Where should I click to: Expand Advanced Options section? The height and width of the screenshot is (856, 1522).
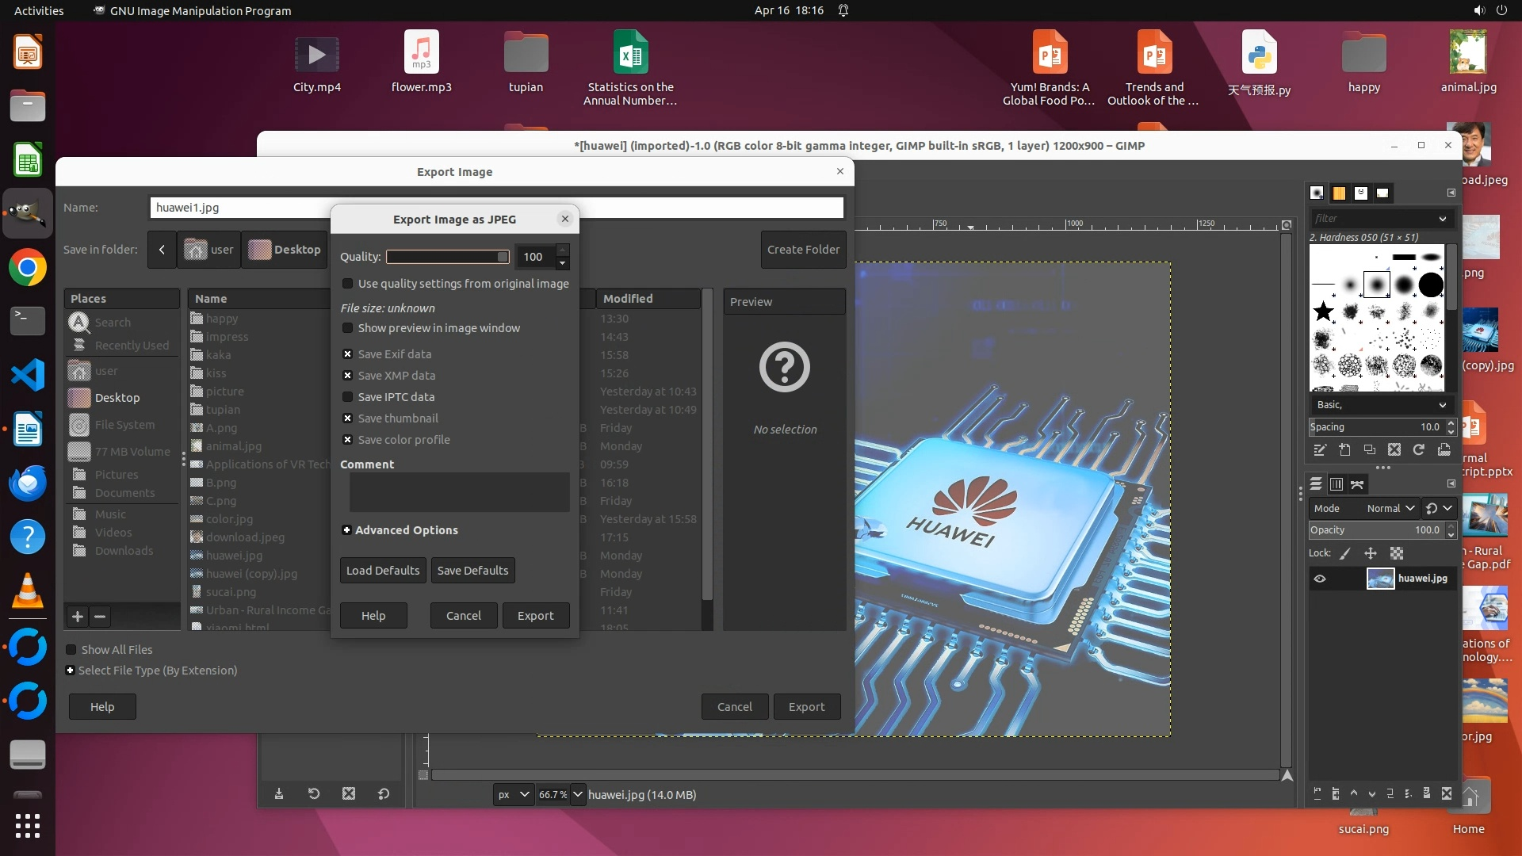point(346,530)
